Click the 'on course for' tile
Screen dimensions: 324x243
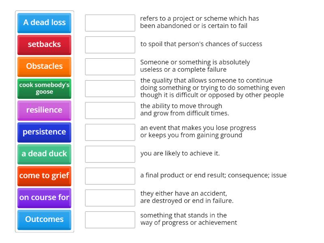(x=44, y=198)
